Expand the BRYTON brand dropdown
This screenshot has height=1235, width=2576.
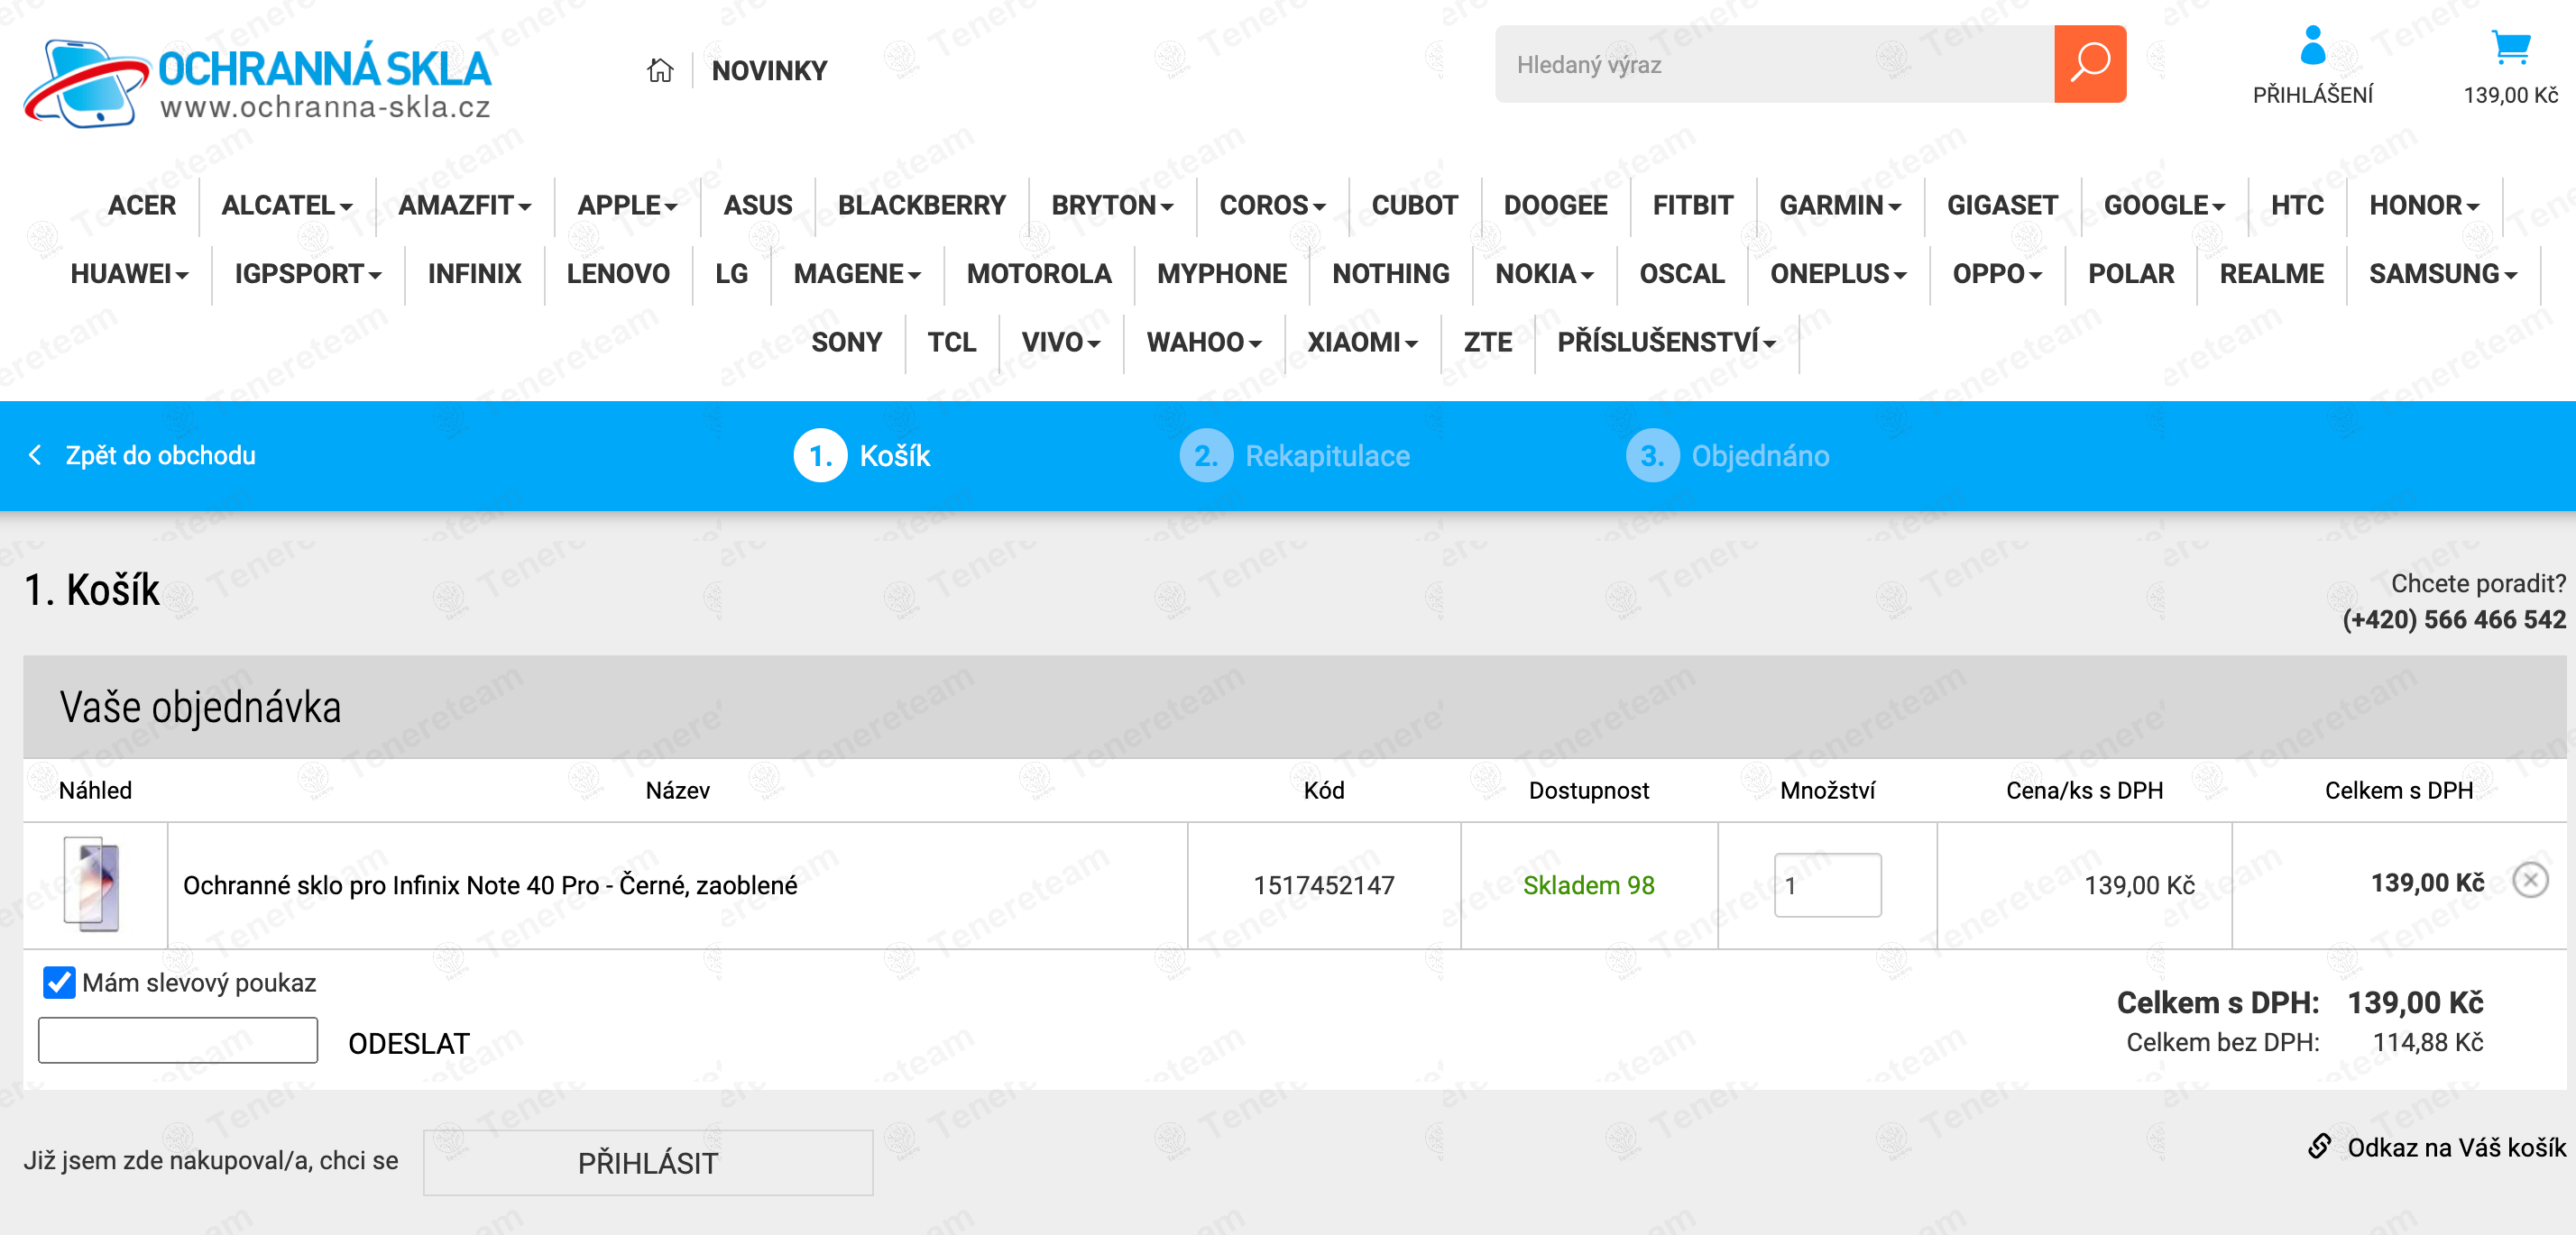click(x=1112, y=206)
